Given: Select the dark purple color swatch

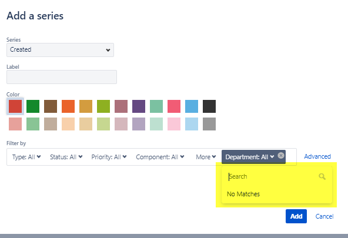Looking at the screenshot, I should pyautogui.click(x=139, y=106).
